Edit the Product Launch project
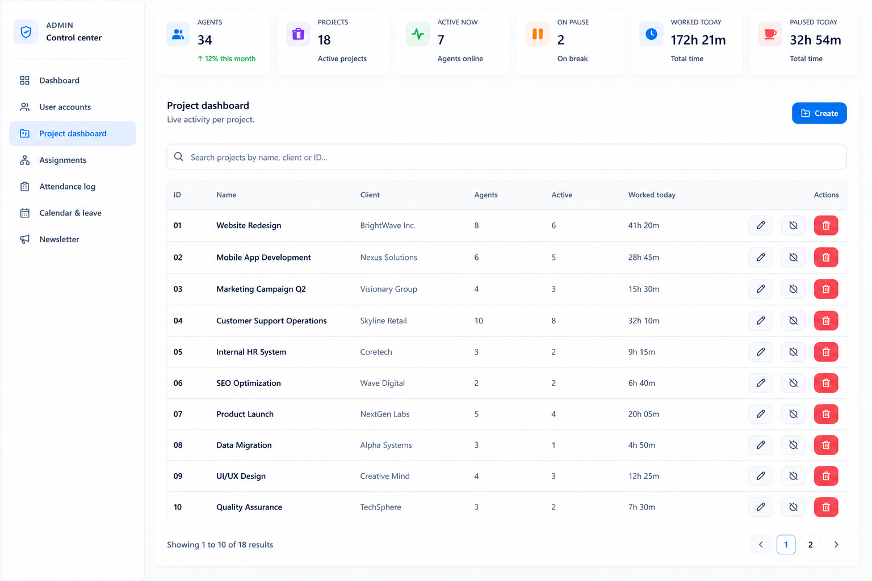Screen dimensions: 872x581 click(761, 414)
